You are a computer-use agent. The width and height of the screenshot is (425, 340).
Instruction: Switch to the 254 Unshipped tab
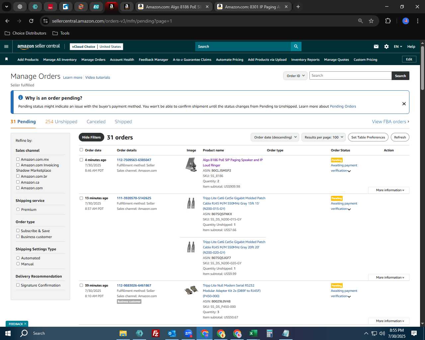tap(61, 122)
